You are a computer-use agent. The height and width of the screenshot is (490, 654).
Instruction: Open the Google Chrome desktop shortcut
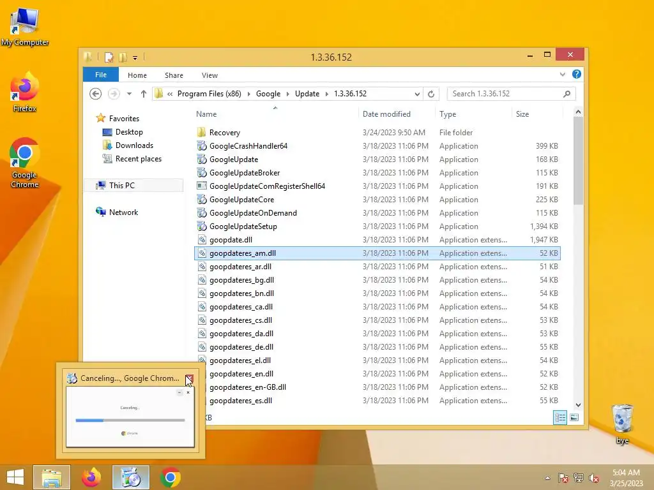[24, 163]
